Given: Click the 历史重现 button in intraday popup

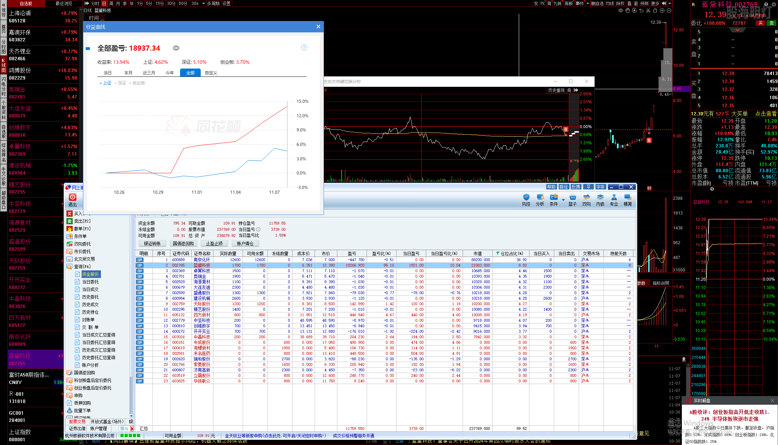Looking at the screenshot, I should [x=556, y=90].
